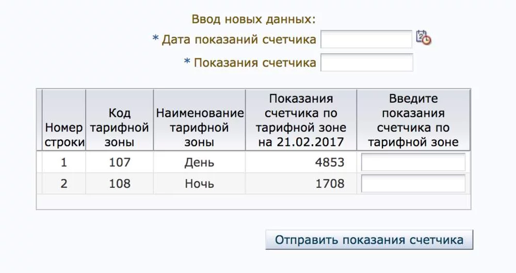Select the tariff code 107 cell
The width and height of the screenshot is (516, 273).
119,163
